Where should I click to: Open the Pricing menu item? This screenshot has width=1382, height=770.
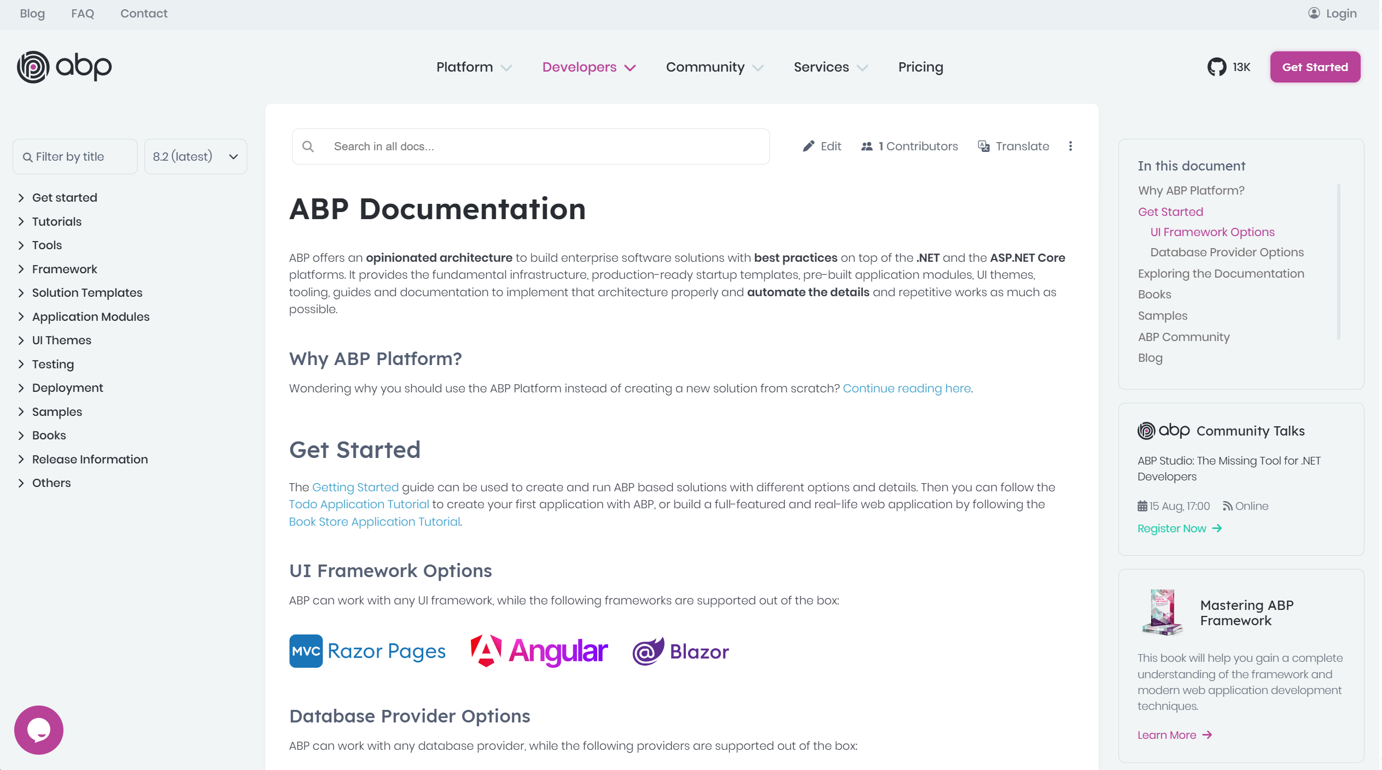pyautogui.click(x=920, y=67)
